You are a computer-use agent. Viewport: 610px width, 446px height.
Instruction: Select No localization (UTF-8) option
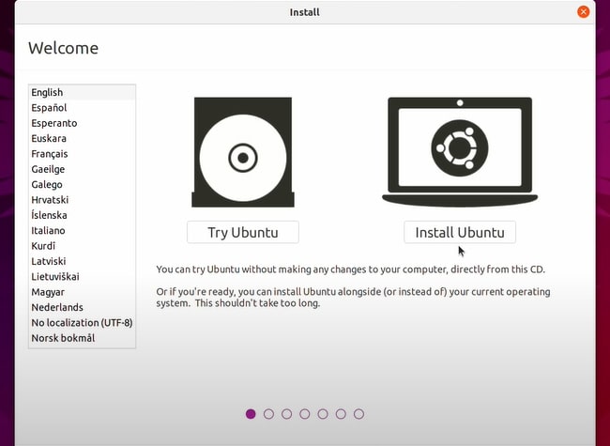click(x=82, y=323)
